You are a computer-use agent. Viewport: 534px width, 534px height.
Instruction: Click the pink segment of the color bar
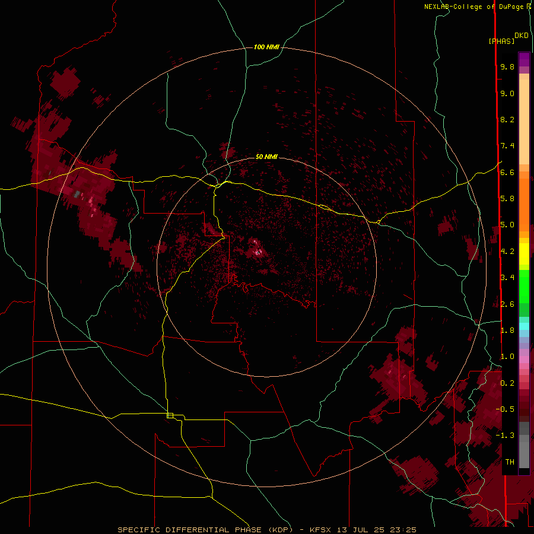coord(524,360)
